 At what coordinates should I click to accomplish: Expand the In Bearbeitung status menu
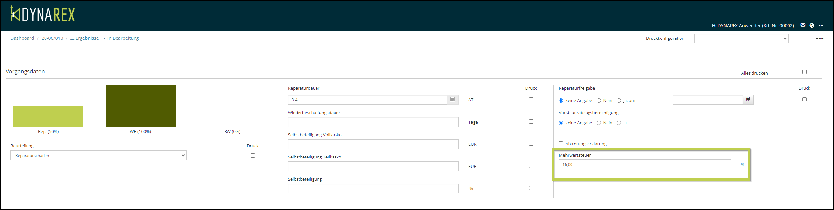click(121, 38)
